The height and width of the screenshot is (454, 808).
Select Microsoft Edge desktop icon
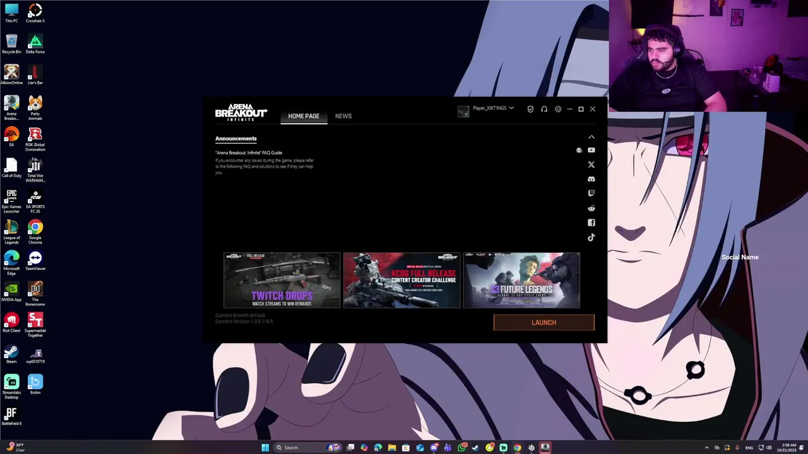click(11, 263)
